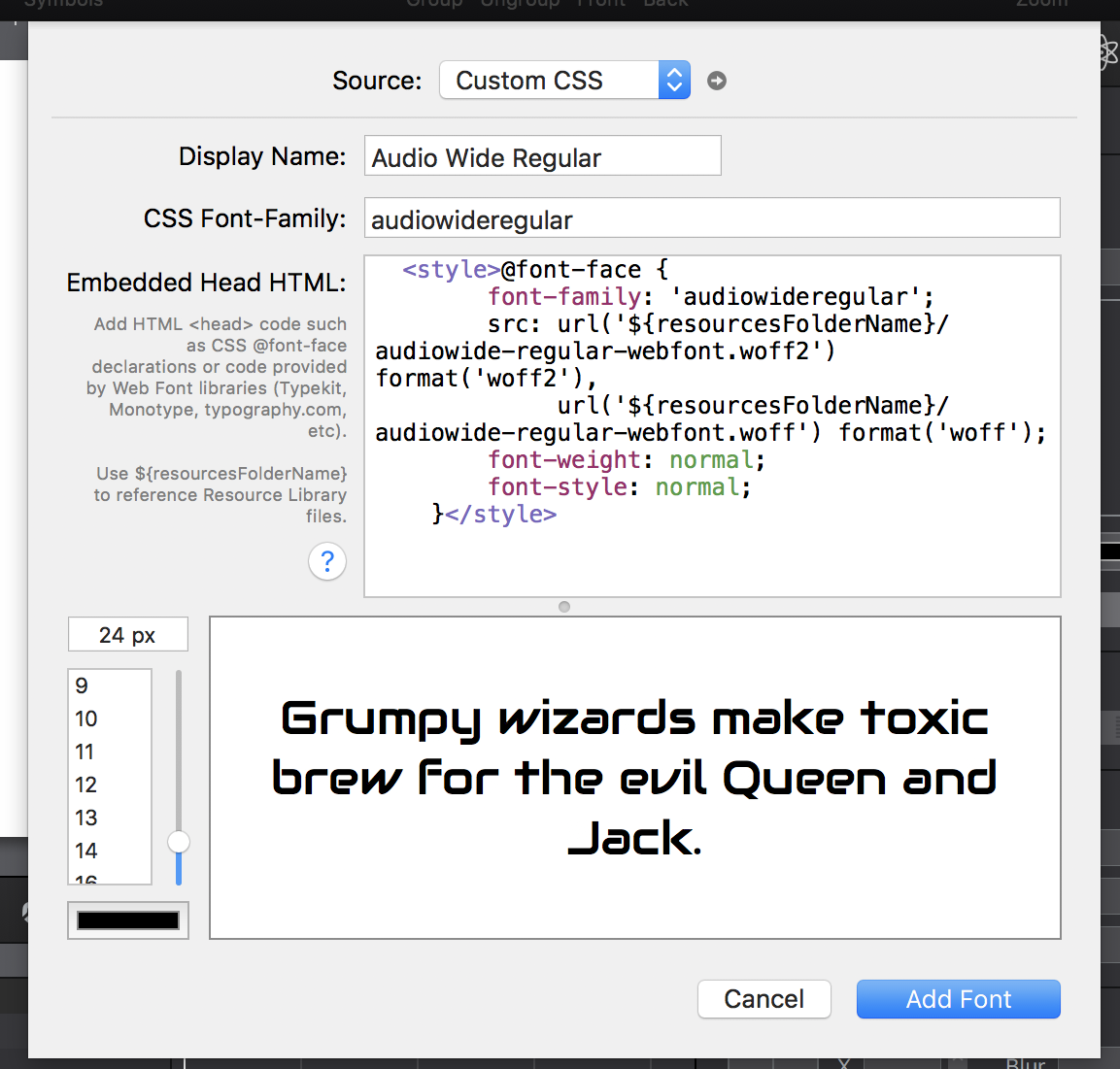Select size 11 in the size list
The height and width of the screenshot is (1069, 1120).
[x=110, y=752]
